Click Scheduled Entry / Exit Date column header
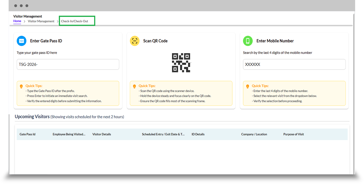This screenshot has height=184, width=364. pyautogui.click(x=163, y=134)
